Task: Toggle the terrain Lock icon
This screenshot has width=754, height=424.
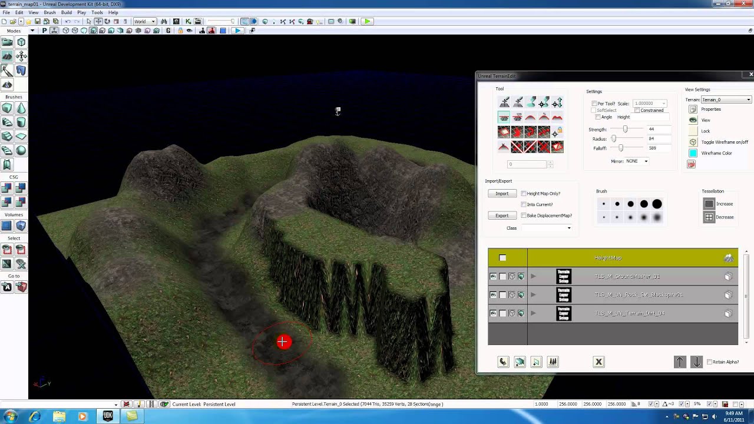Action: point(693,131)
